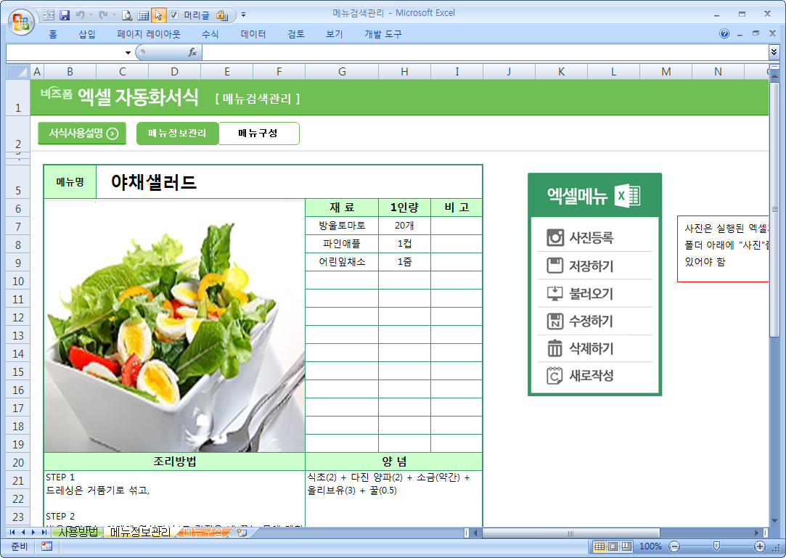Click the zoom in plus button

click(760, 546)
